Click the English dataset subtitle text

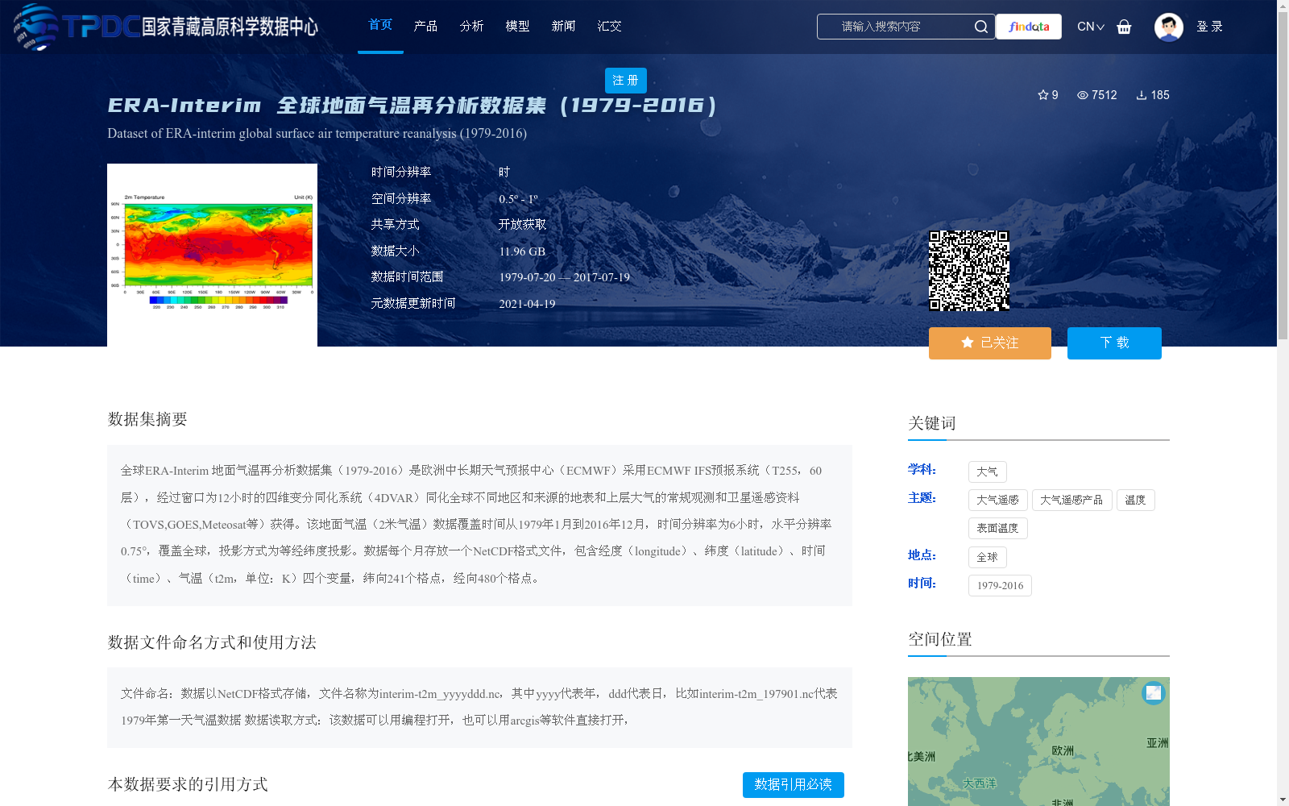coord(317,134)
